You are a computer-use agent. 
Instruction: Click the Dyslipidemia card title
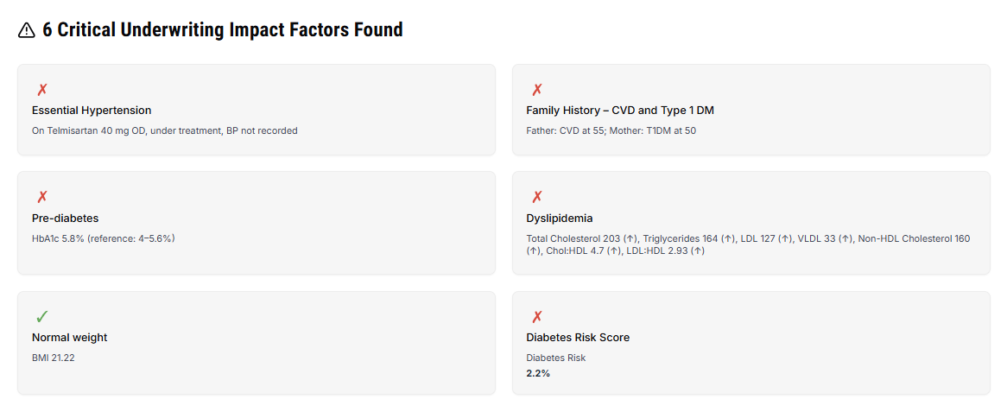[x=560, y=219]
